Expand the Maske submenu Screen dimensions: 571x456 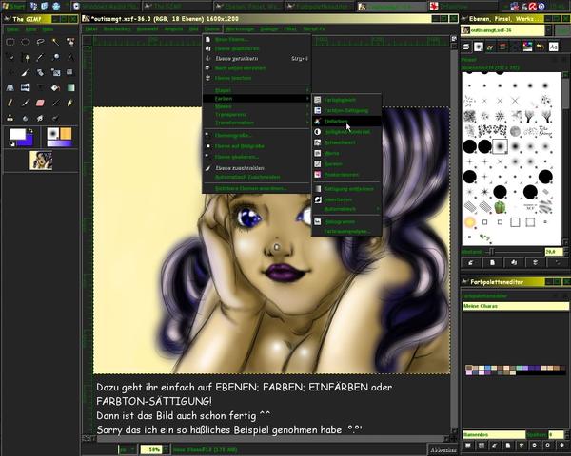click(257, 106)
